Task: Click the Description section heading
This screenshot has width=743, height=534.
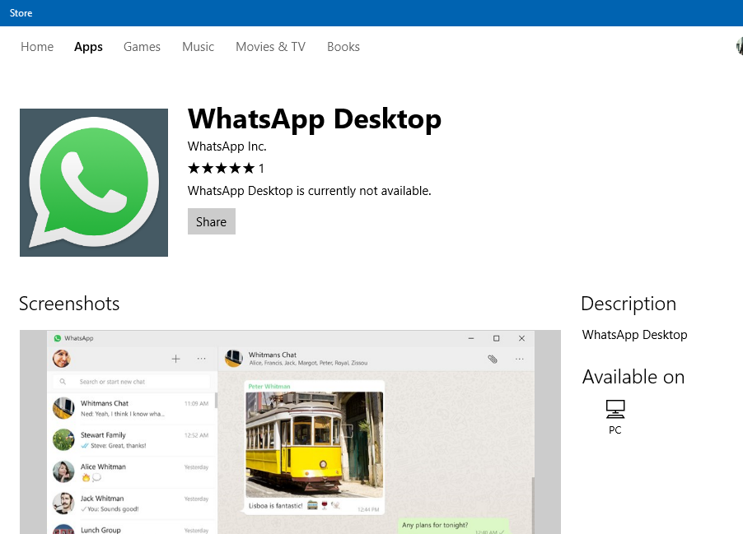Action: tap(629, 304)
